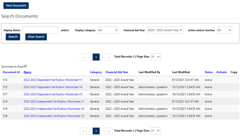Go to last page in top pager
Viewport: 240px width, 136px height.
click(109, 57)
